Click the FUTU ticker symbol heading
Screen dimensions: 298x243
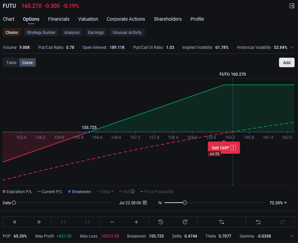click(x=9, y=6)
